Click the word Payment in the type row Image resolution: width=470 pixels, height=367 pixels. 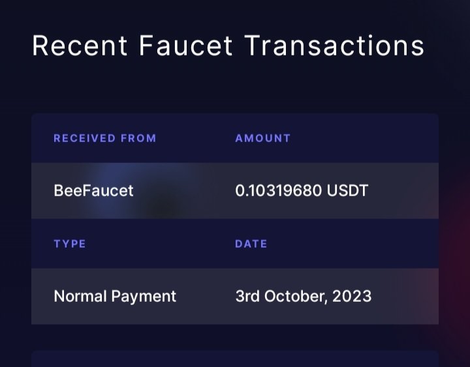tap(144, 297)
